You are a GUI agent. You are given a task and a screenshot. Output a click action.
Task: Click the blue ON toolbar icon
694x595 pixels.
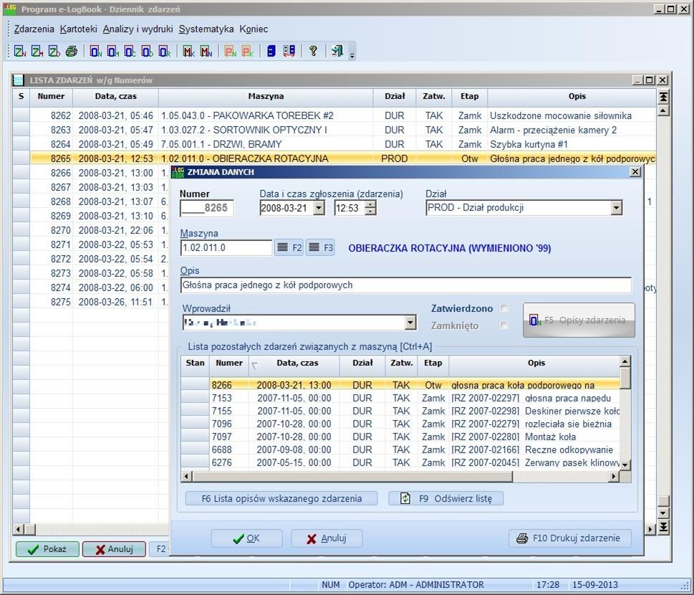click(x=95, y=52)
